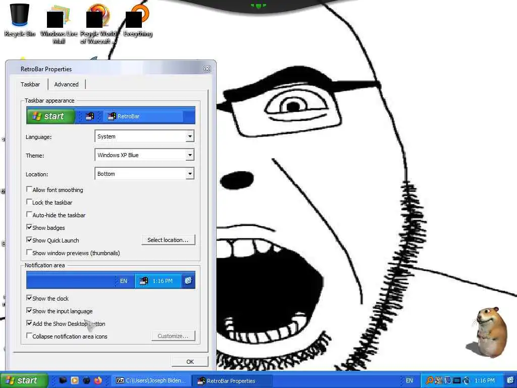Image resolution: width=517 pixels, height=388 pixels.
Task: Open the Recycle Bin desktop icon
Action: click(20, 20)
